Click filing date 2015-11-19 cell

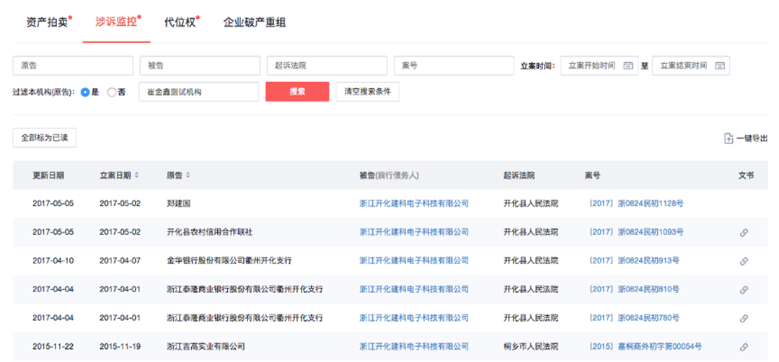tap(120, 346)
